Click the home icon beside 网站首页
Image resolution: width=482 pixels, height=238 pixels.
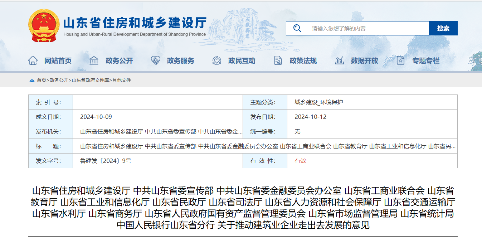click(x=32, y=60)
